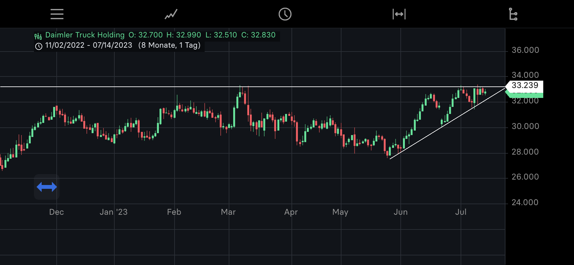Open the hierarchy tree icon

pos(513,14)
